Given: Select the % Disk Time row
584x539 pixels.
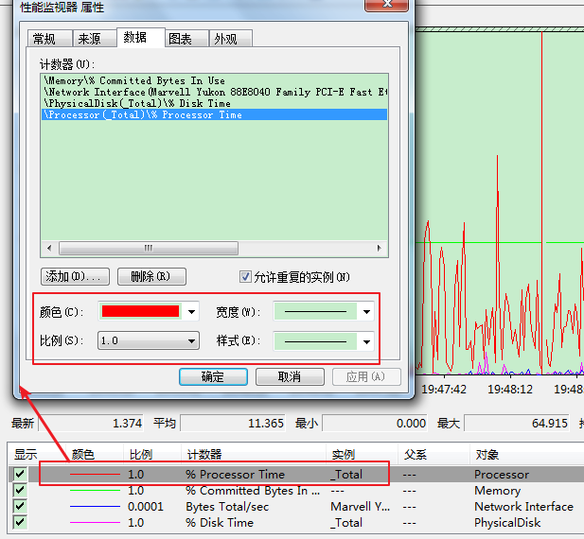Looking at the screenshot, I should click(x=296, y=523).
